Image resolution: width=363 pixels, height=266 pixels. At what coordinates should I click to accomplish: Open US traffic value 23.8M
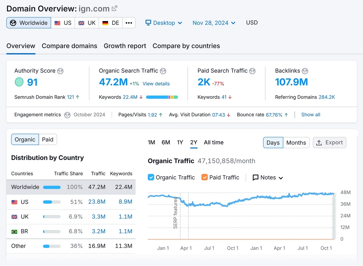[97, 202]
